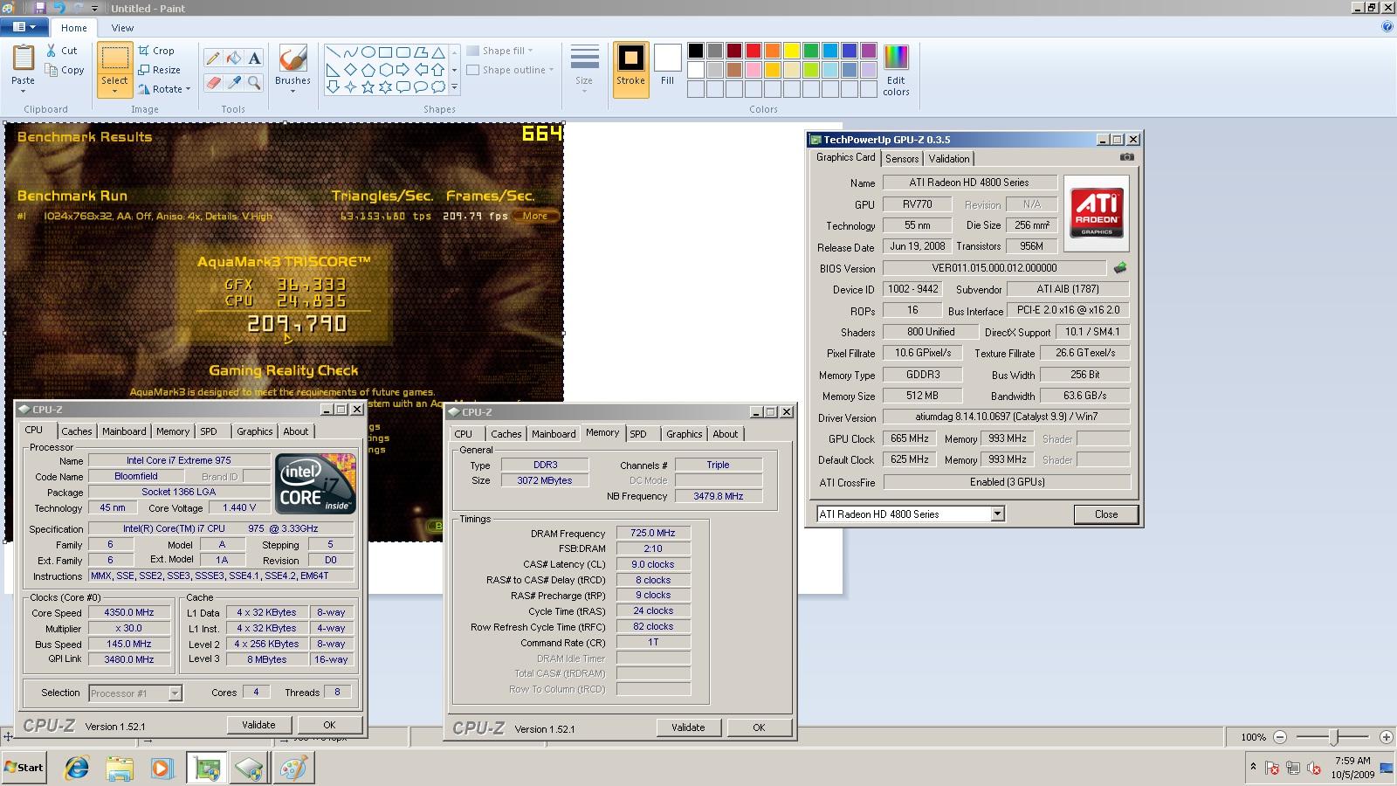This screenshot has width=1397, height=786.
Task: Open the Shape outline dropdown
Action: 510,70
